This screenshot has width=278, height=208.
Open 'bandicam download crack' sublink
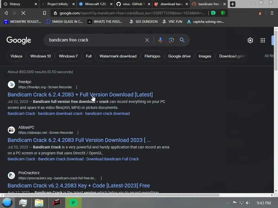click(x=60, y=113)
